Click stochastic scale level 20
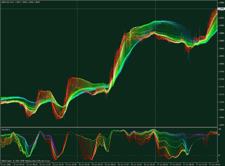This screenshot has height=166, width=225. click(x=219, y=155)
